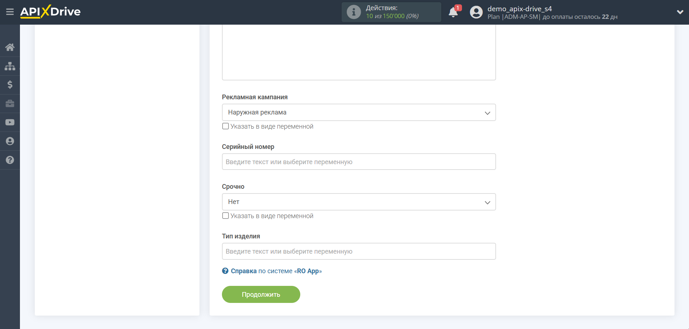Open the Срочно dropdown
Screen dimensions: 689x329
click(359, 202)
